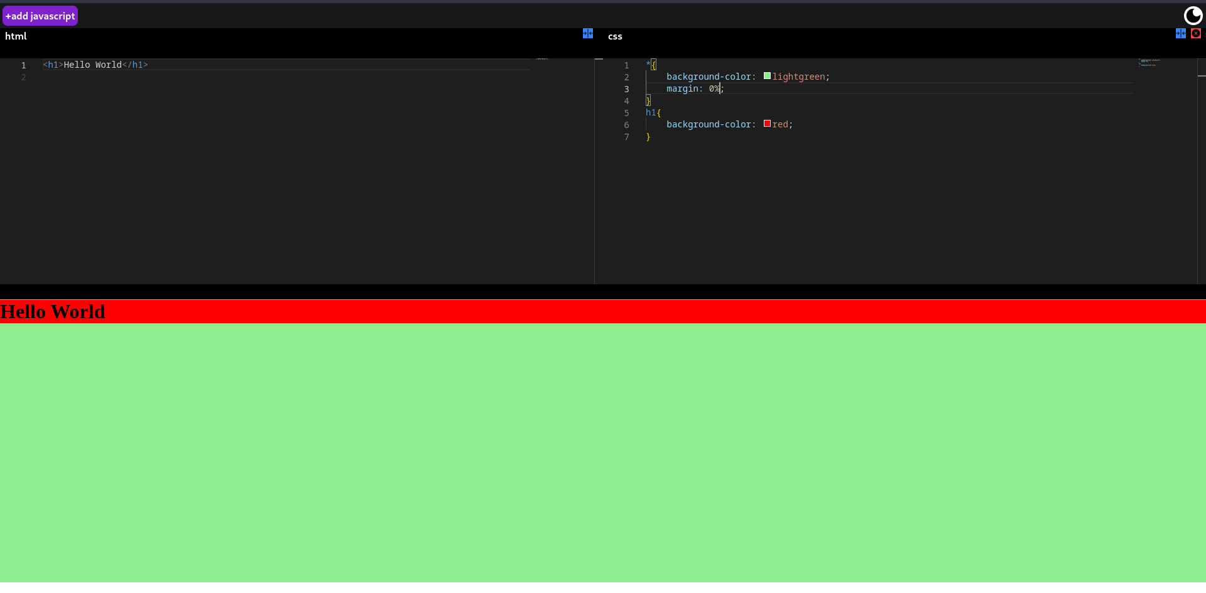Click 'margin: 0%' line in css
This screenshot has width=1206, height=593.
tap(695, 88)
